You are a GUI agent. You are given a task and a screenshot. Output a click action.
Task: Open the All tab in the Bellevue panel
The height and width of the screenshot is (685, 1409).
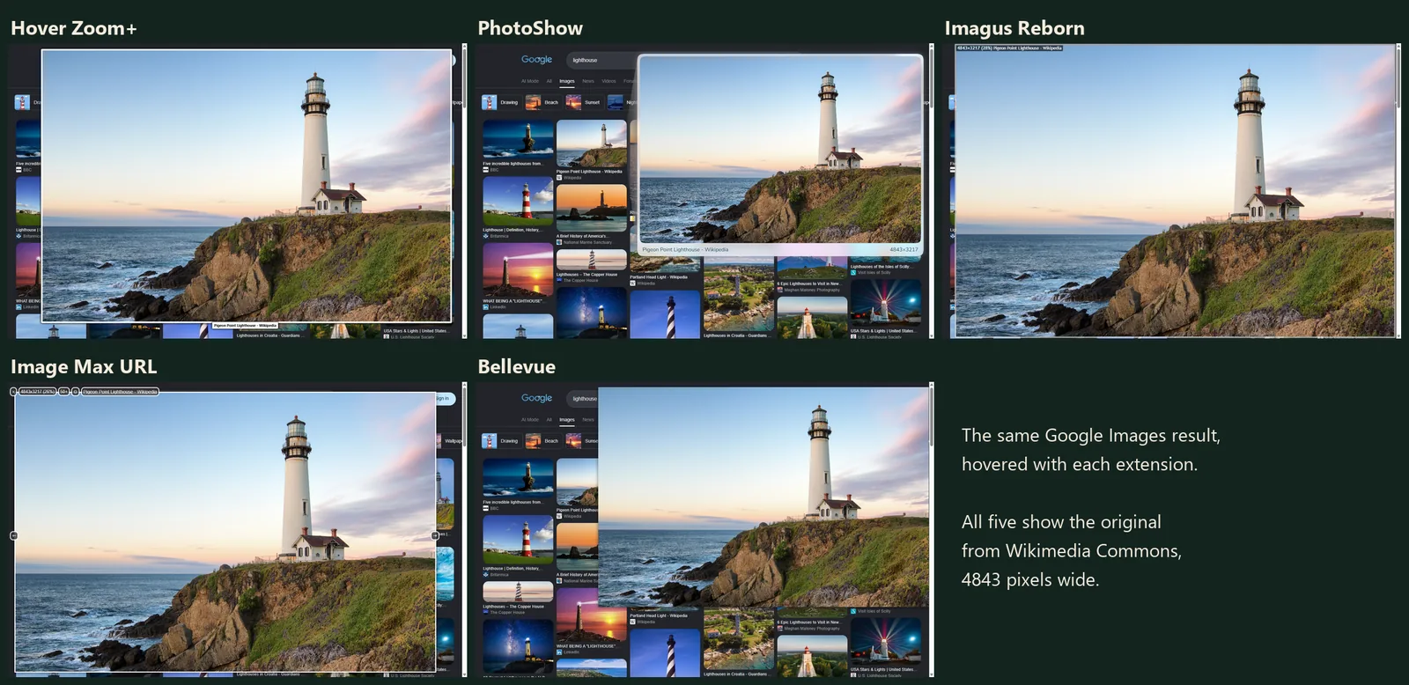[549, 419]
